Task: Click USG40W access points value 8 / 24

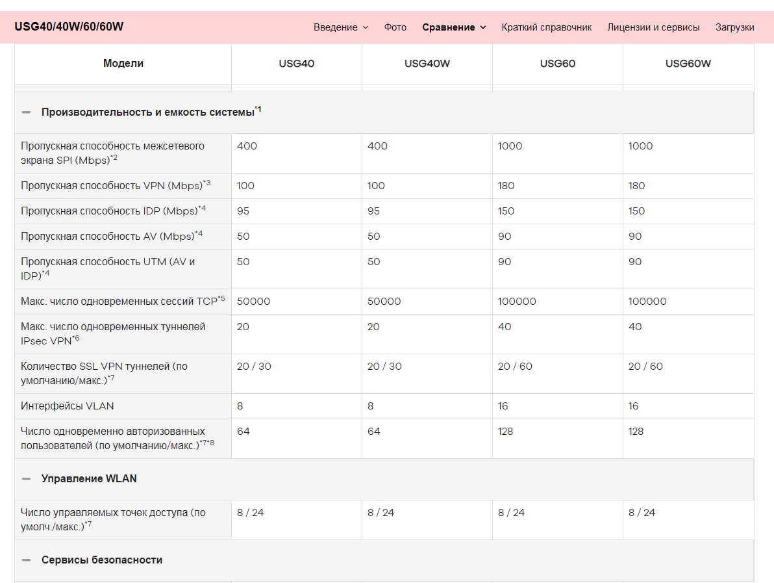Action: [381, 512]
